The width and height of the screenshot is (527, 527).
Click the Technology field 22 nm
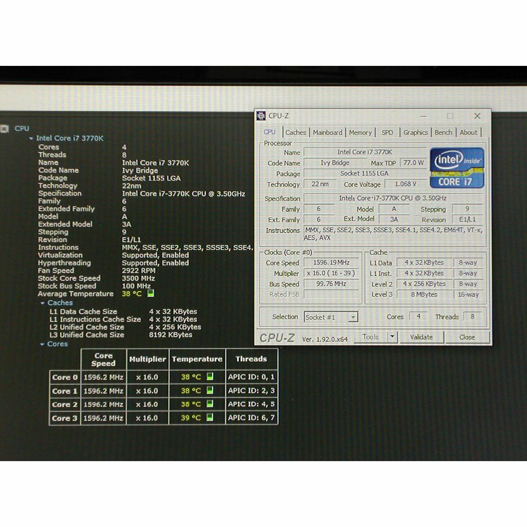(320, 184)
